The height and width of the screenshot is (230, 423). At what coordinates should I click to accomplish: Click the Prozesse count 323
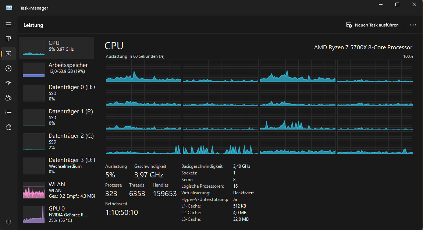point(111,194)
